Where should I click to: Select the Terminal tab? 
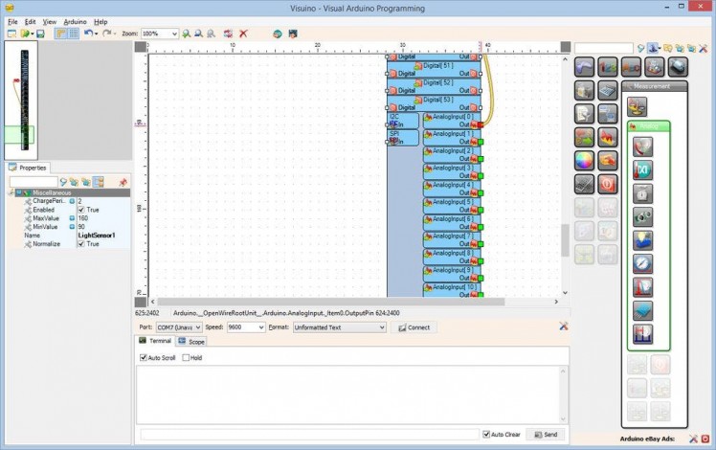point(155,341)
